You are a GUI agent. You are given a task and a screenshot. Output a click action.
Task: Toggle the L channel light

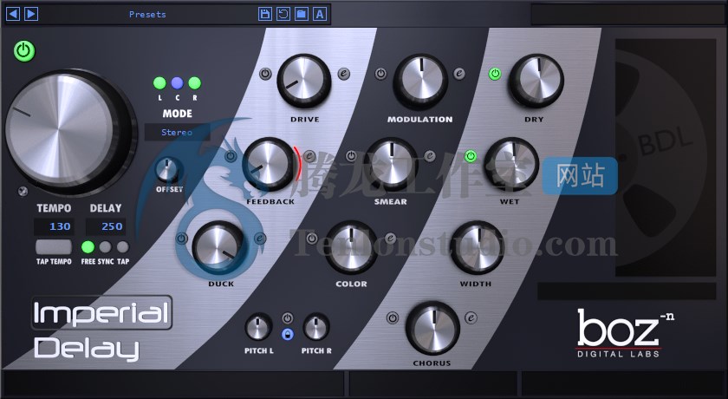tap(159, 83)
